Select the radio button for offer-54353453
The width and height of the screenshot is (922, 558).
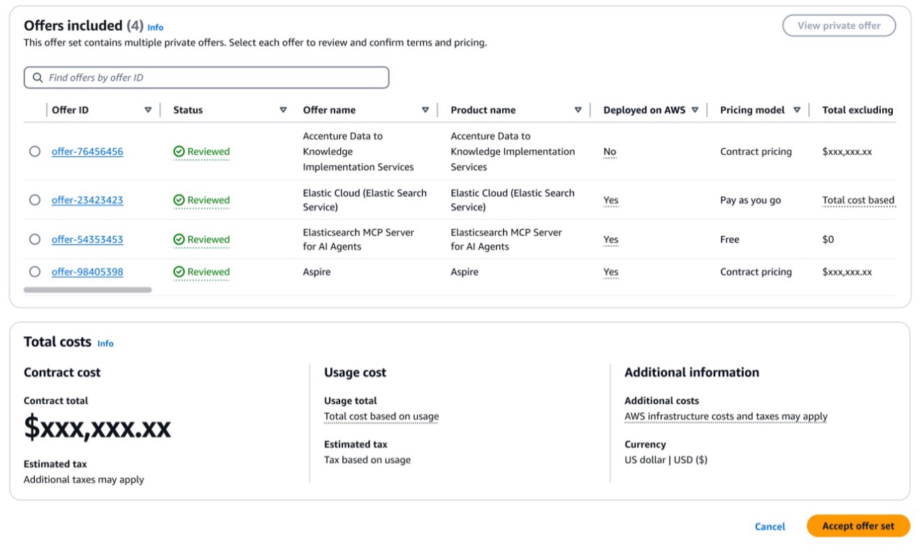tap(36, 239)
